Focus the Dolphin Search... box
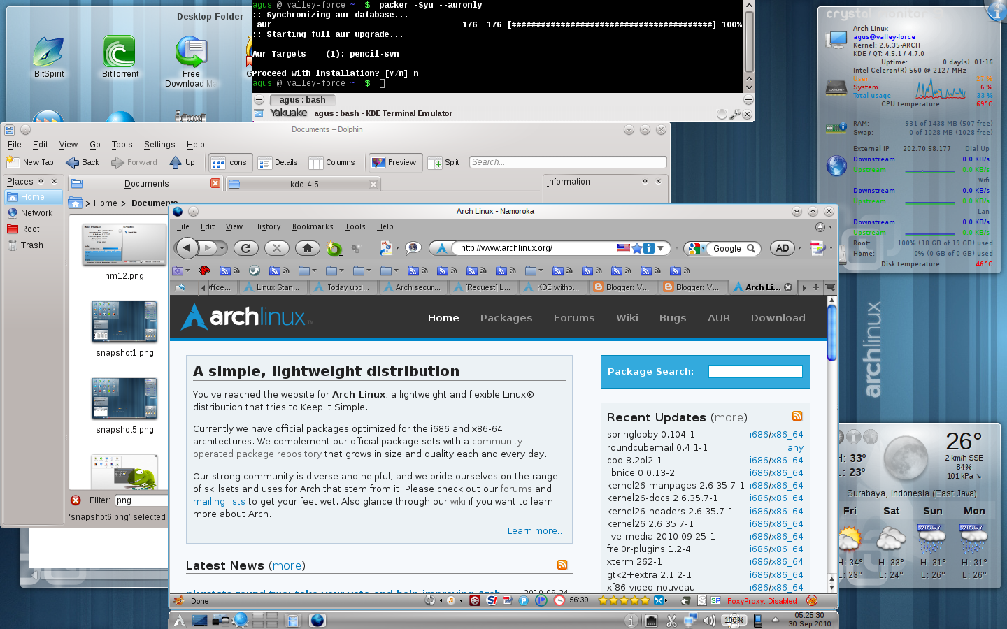 568,162
